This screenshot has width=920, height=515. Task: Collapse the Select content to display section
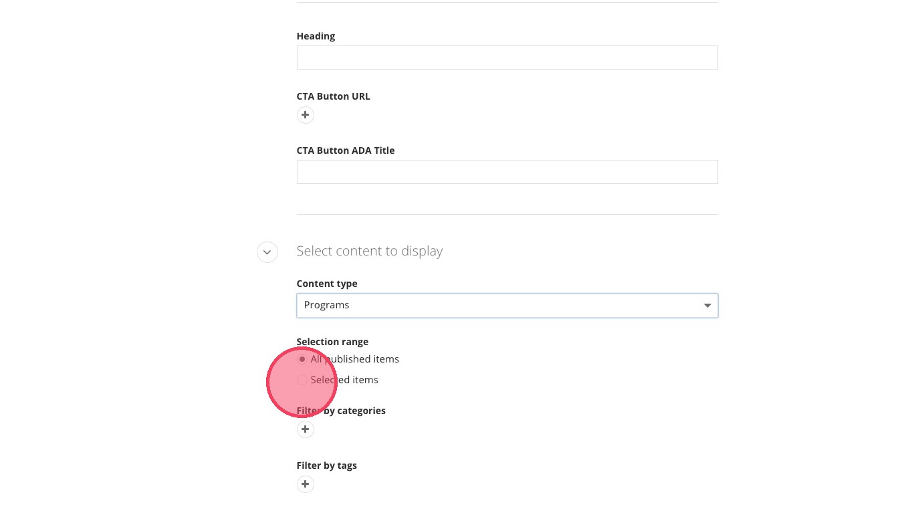(267, 252)
